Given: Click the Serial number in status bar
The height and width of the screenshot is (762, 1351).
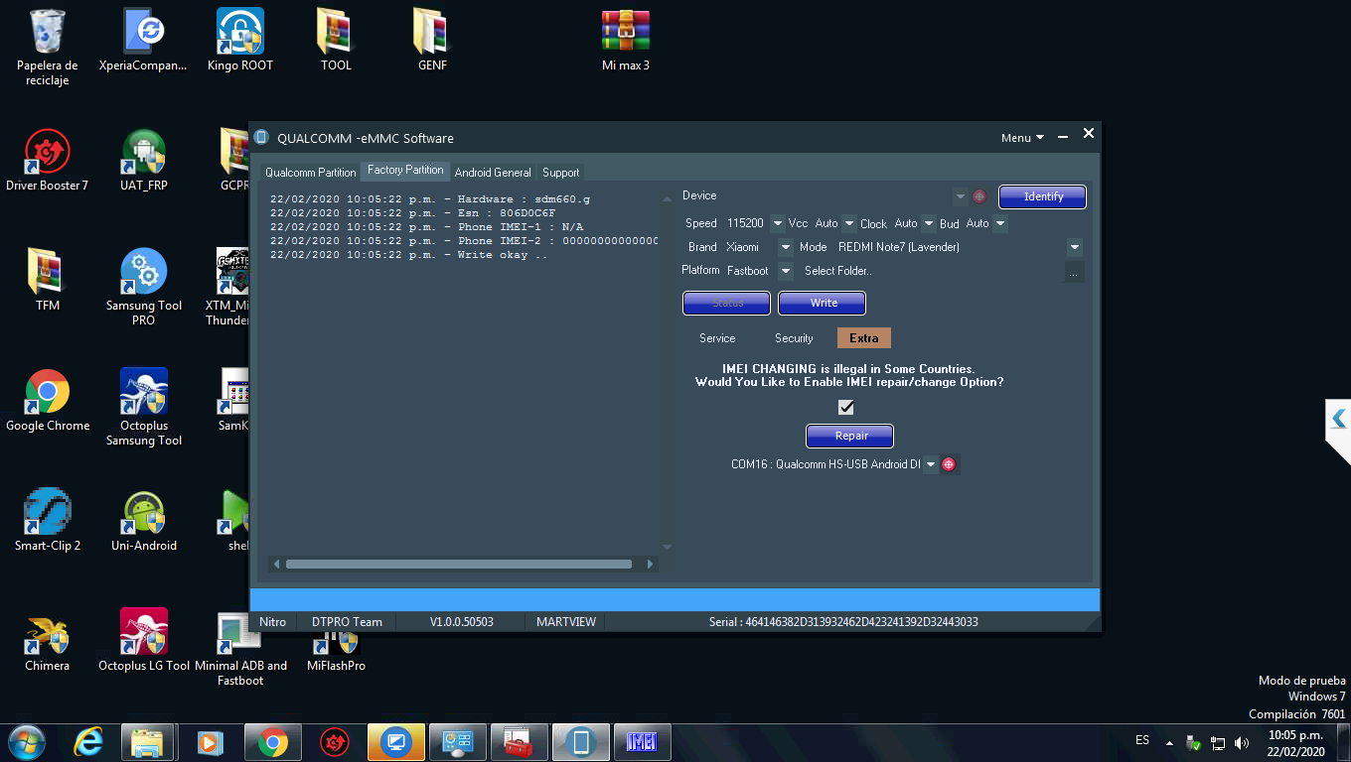Looking at the screenshot, I should click(x=843, y=622).
